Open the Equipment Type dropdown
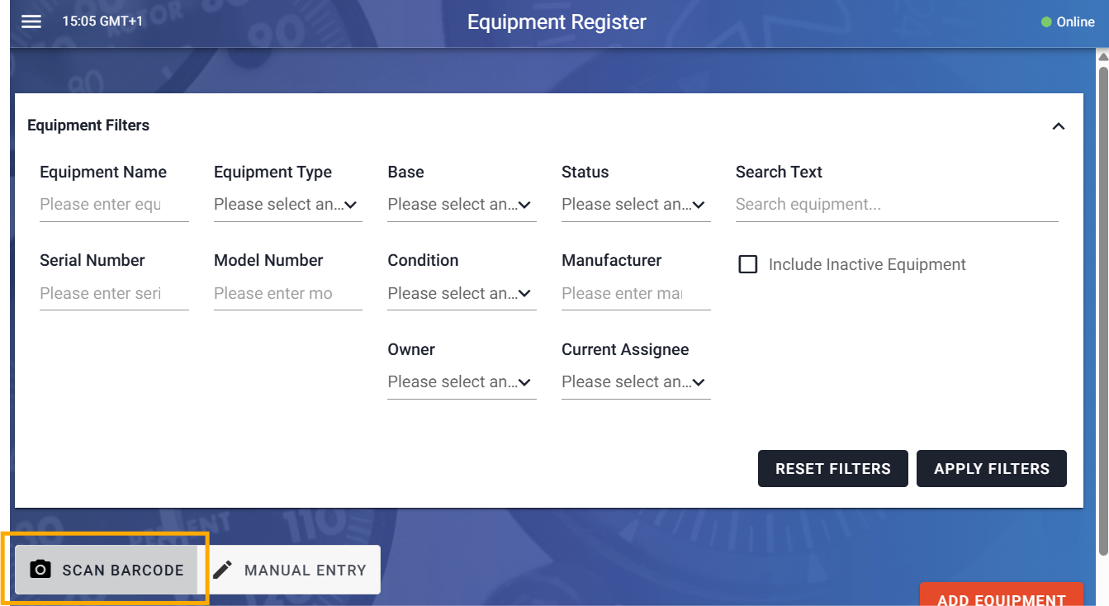The height and width of the screenshot is (606, 1109). 287,205
